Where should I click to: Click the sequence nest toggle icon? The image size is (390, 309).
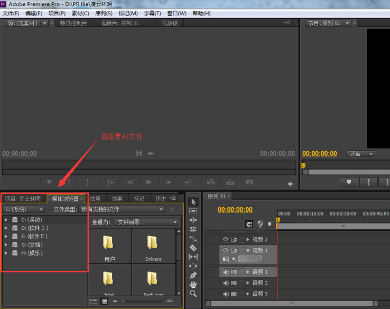click(260, 224)
